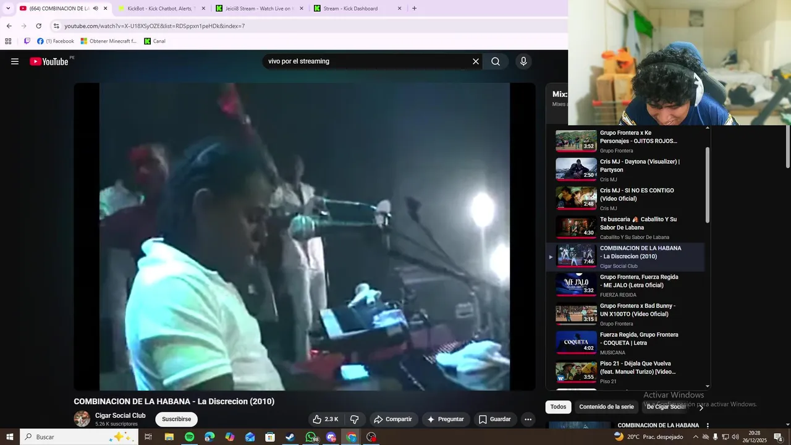Play Piso 21 Déjala Que Vuelva
The image size is (791, 445).
pyautogui.click(x=625, y=372)
